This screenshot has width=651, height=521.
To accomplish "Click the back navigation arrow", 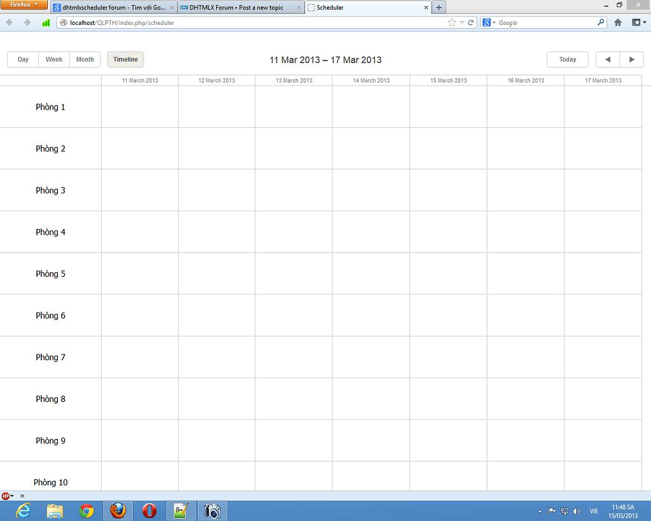I will [x=9, y=22].
